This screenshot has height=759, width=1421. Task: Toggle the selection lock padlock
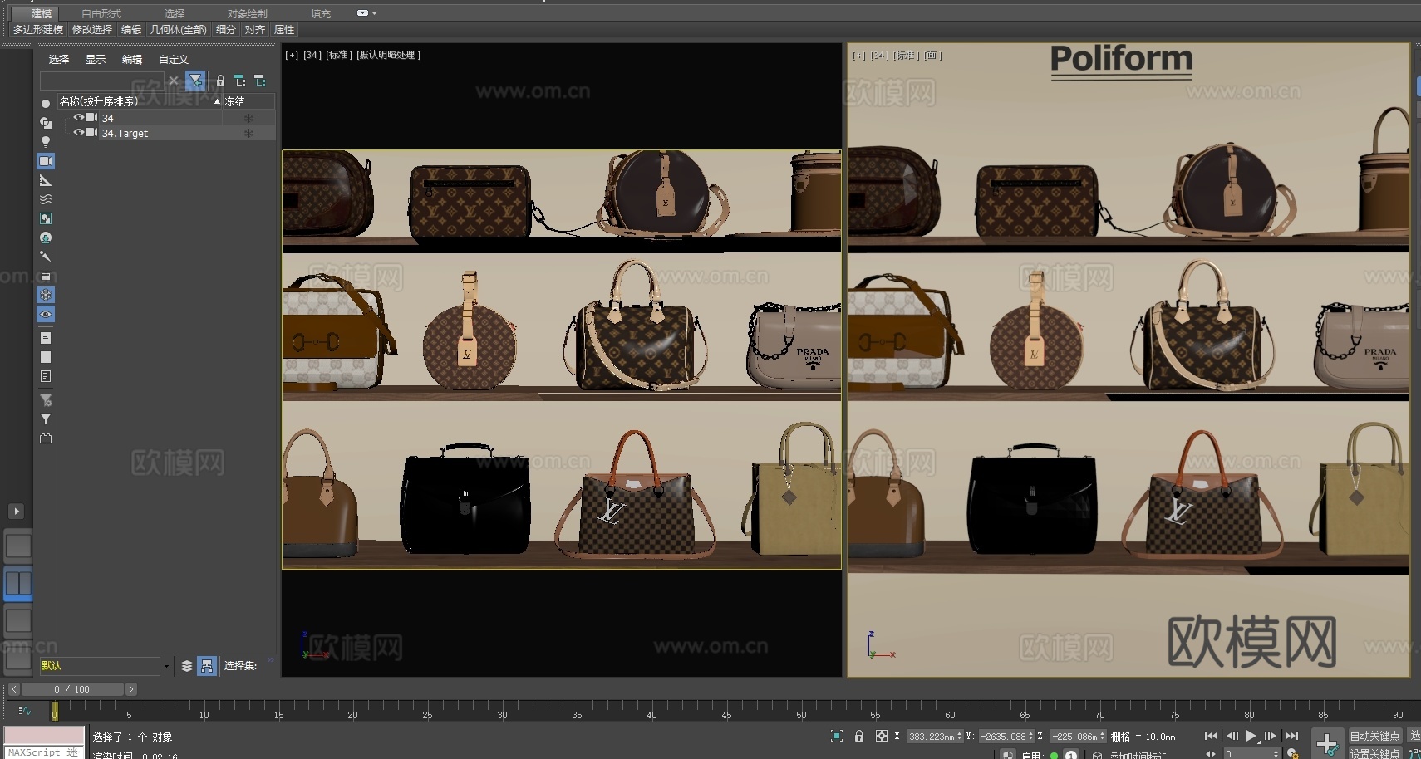point(859,736)
